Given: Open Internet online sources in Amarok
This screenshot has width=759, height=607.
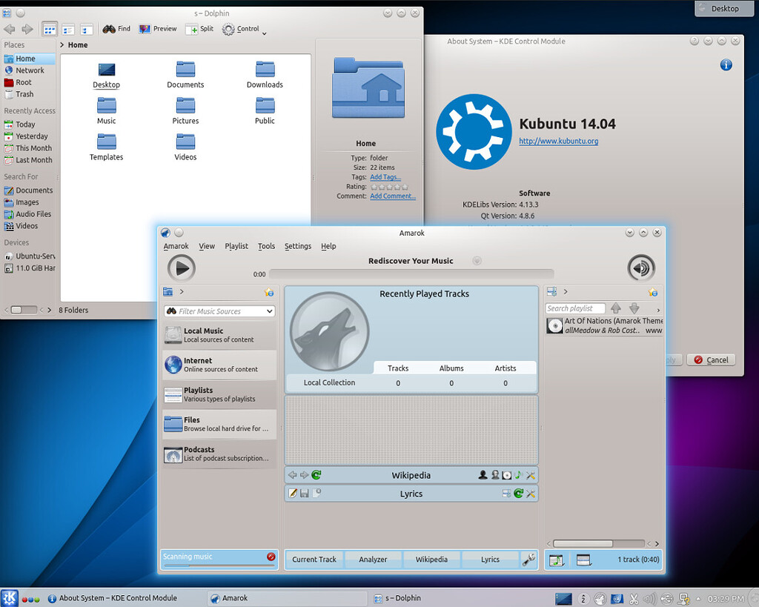Looking at the screenshot, I should 219,365.
